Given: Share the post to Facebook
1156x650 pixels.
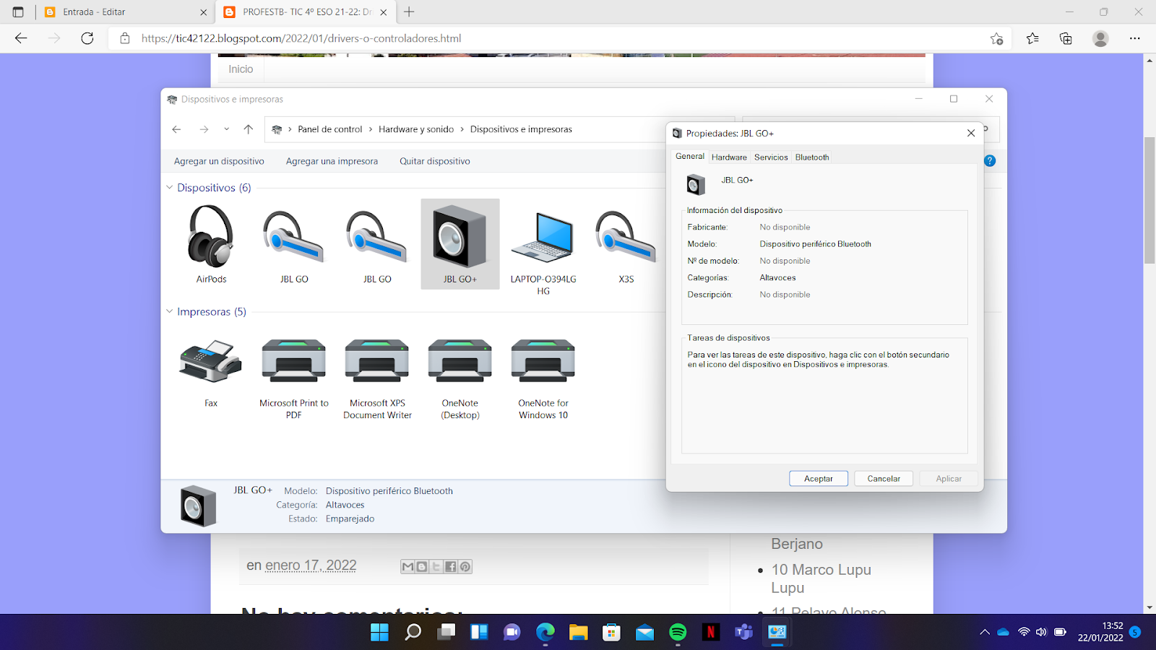Looking at the screenshot, I should (451, 567).
